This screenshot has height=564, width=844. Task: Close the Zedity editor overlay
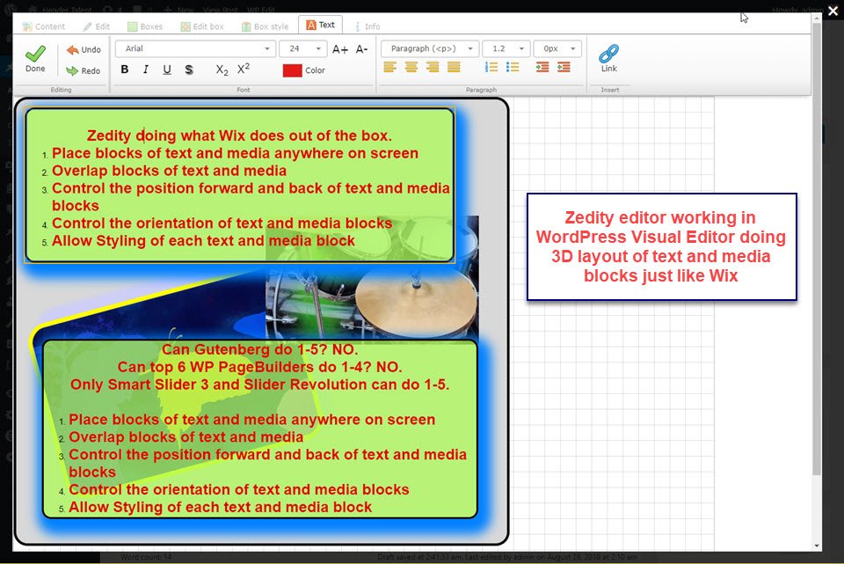coord(833,11)
